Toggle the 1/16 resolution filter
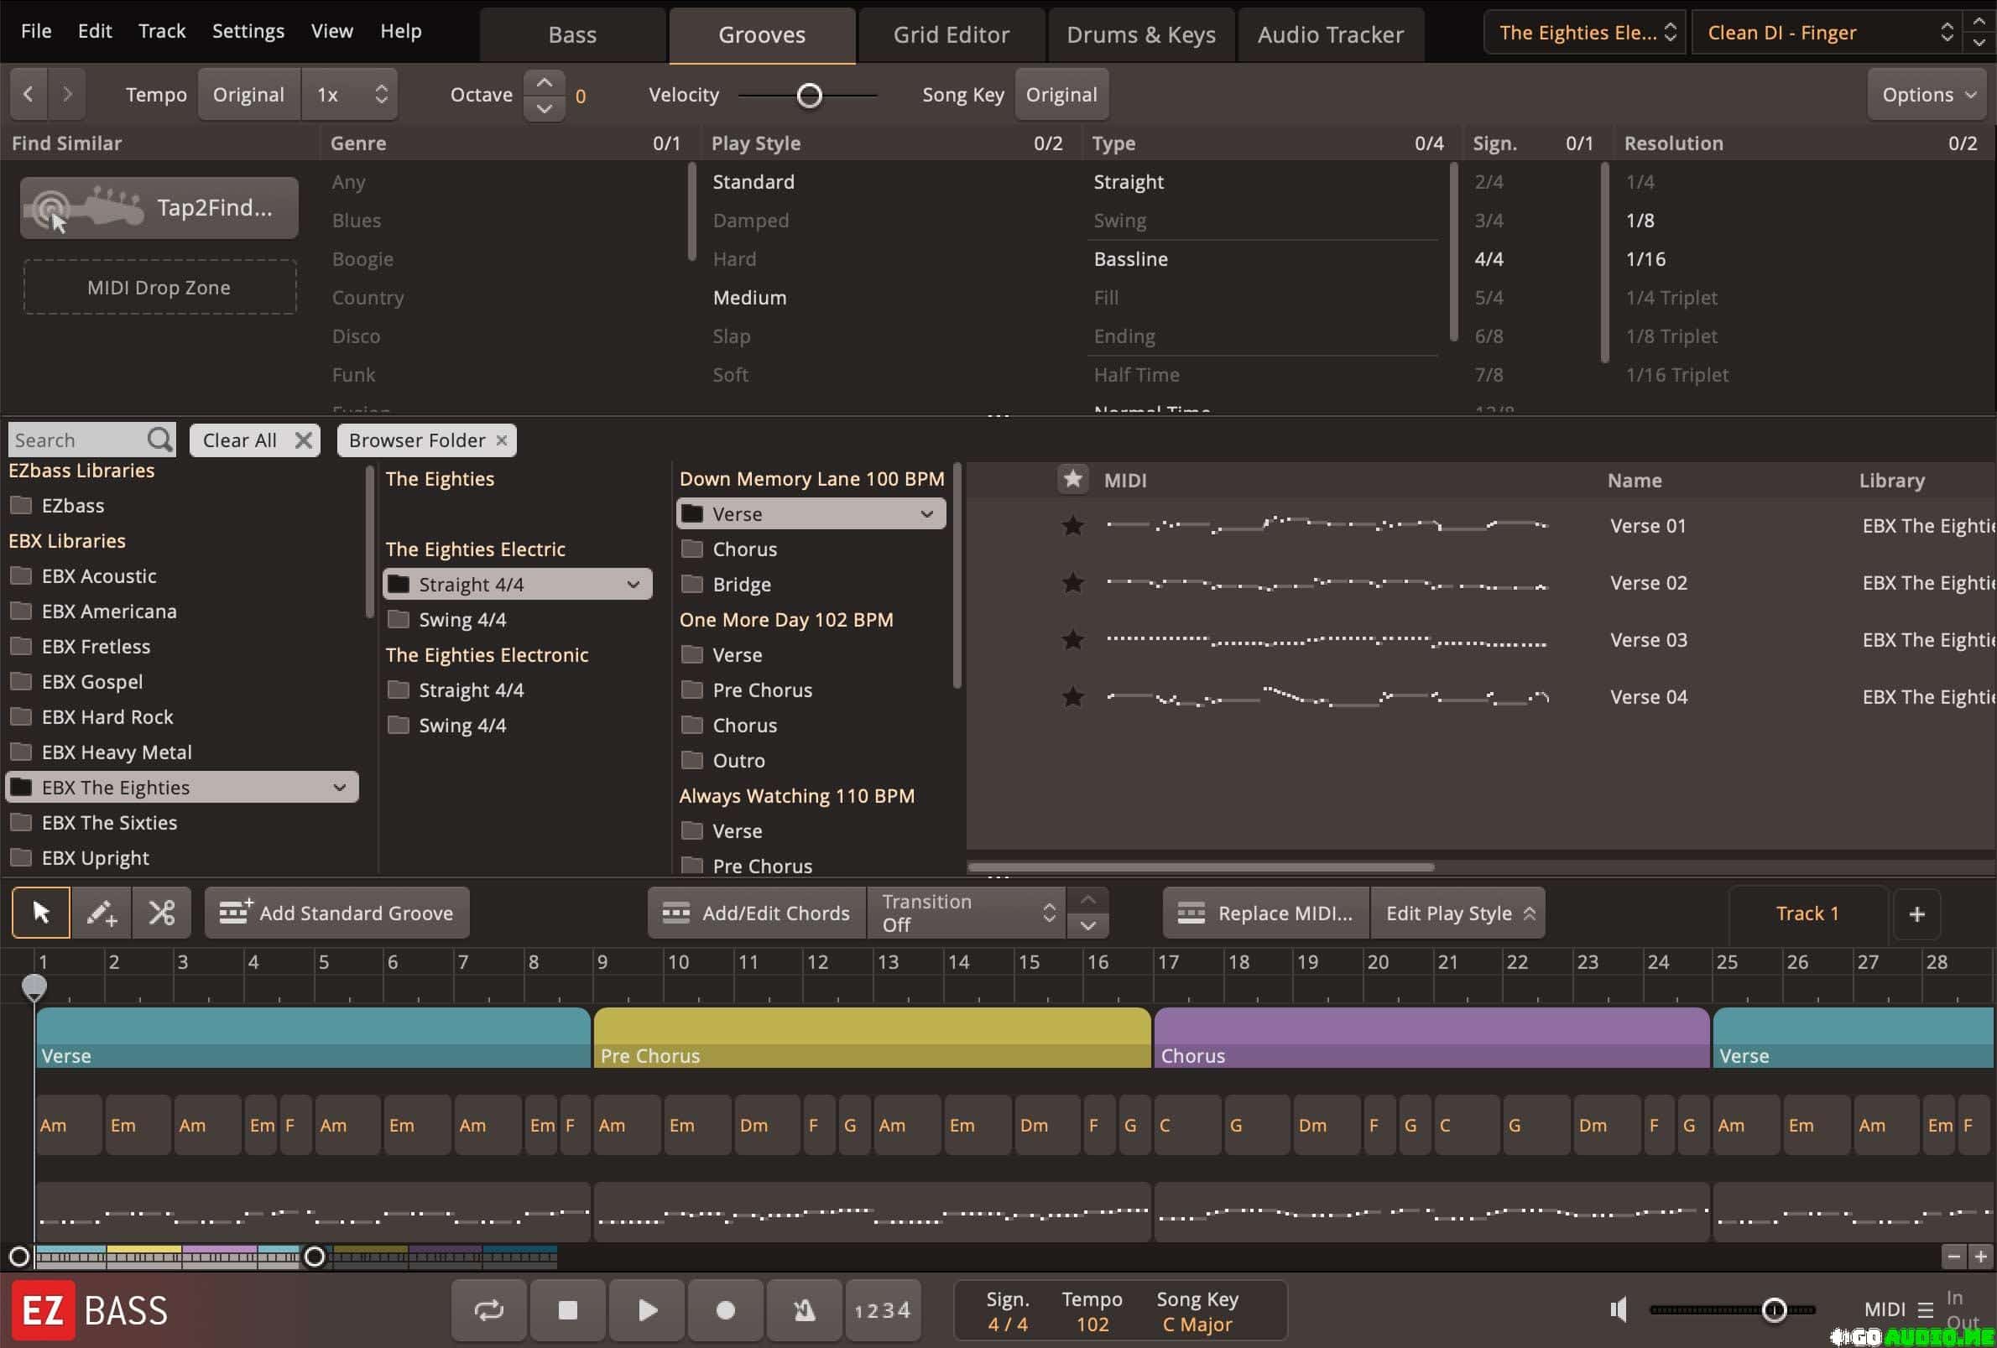The height and width of the screenshot is (1348, 1997). click(1645, 258)
